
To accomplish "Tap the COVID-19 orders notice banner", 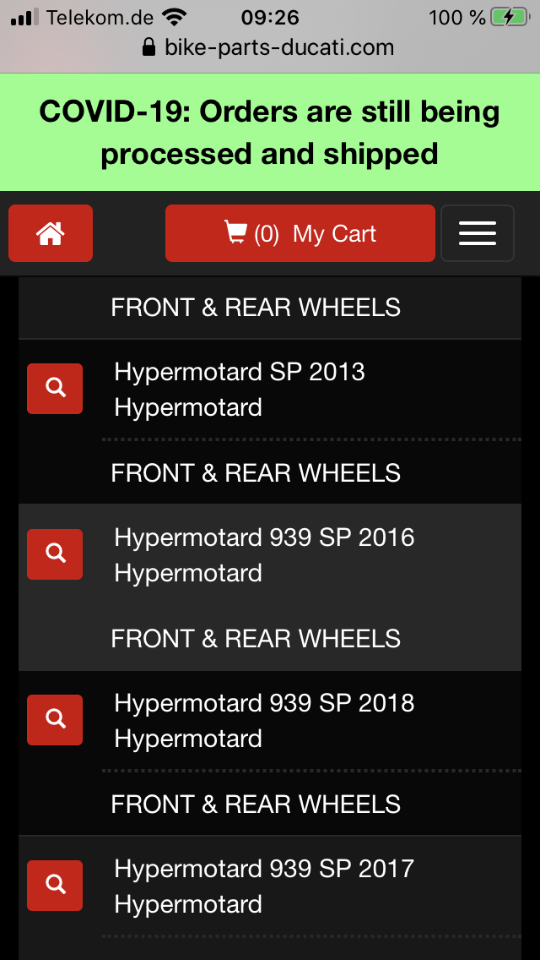I will coord(270,132).
